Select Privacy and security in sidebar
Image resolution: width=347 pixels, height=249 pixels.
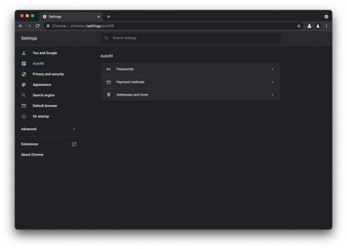[48, 74]
